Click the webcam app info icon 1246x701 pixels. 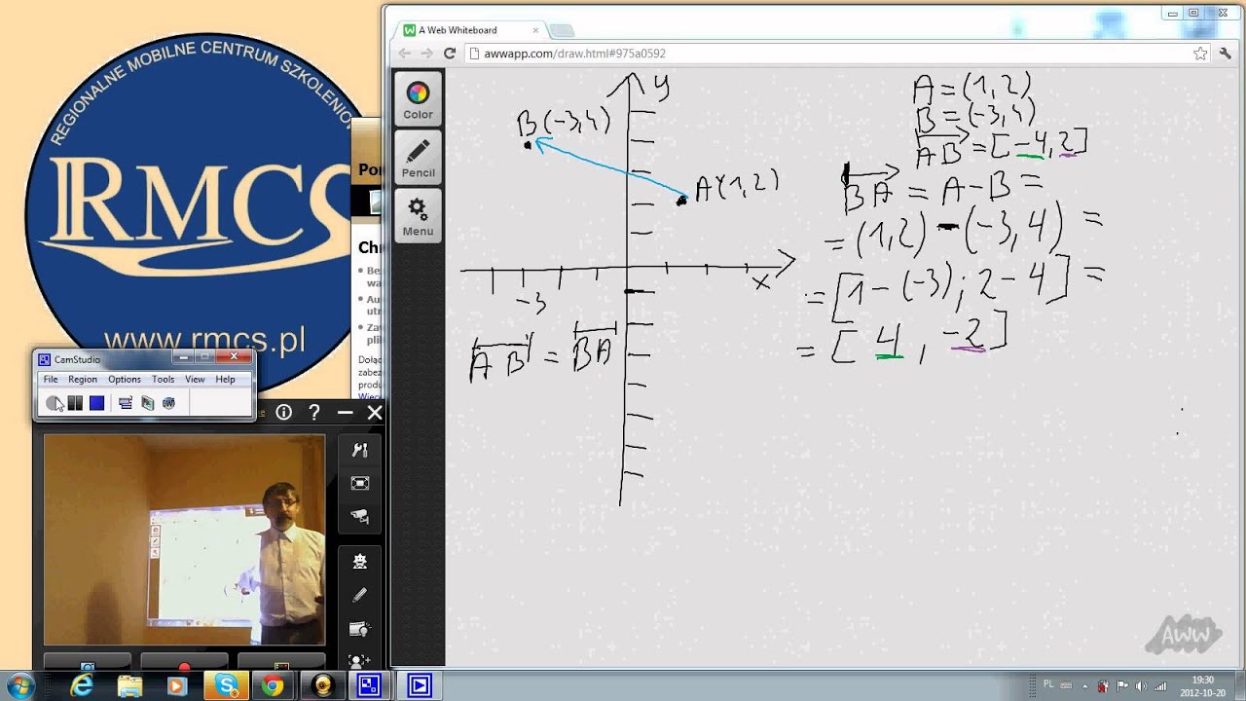(x=284, y=413)
